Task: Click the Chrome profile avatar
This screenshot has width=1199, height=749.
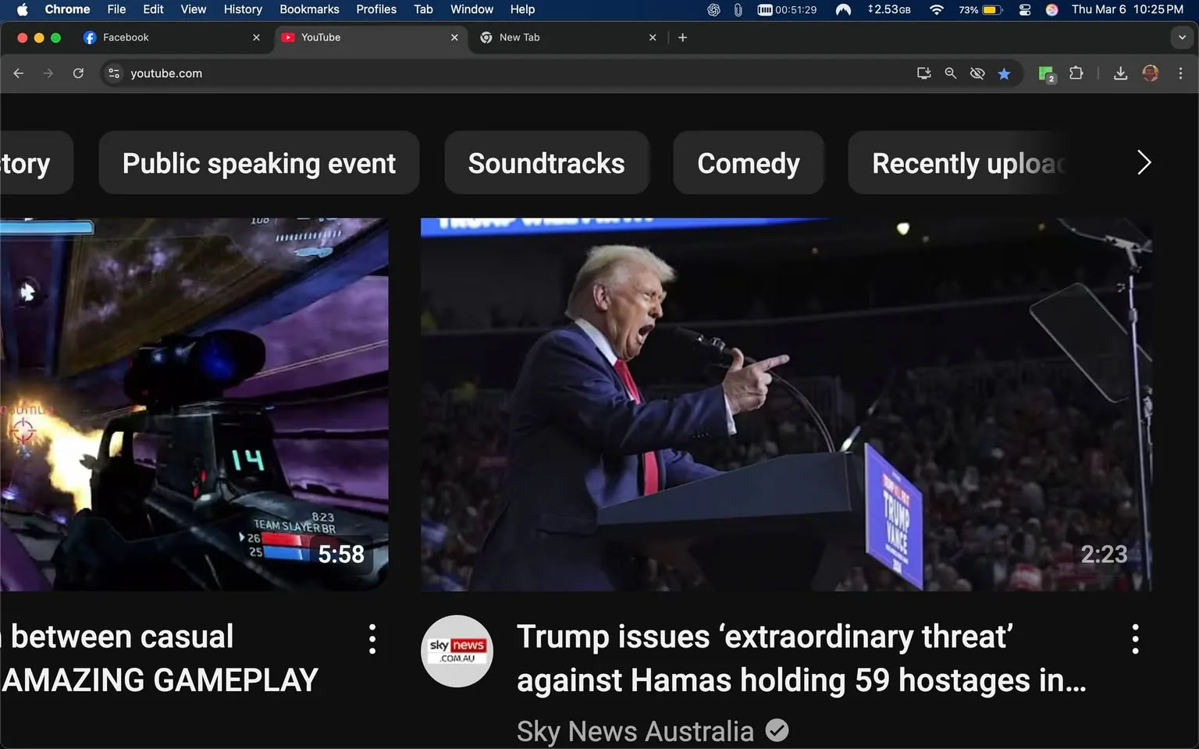Action: (1150, 73)
